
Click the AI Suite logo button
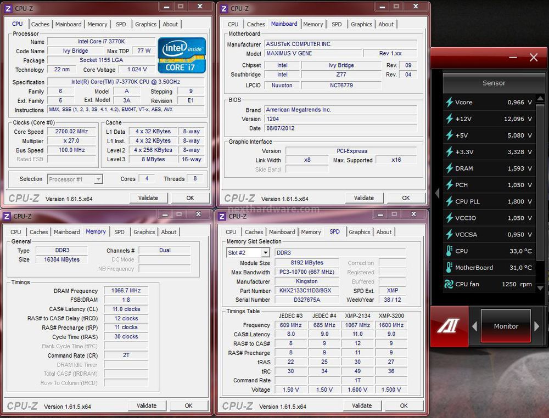tap(449, 326)
